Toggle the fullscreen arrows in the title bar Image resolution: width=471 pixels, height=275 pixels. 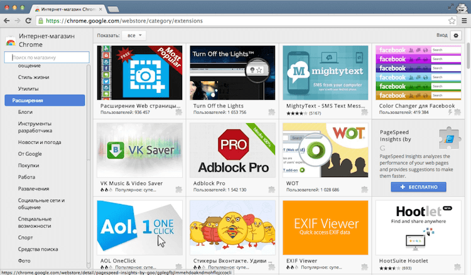pos(450,6)
